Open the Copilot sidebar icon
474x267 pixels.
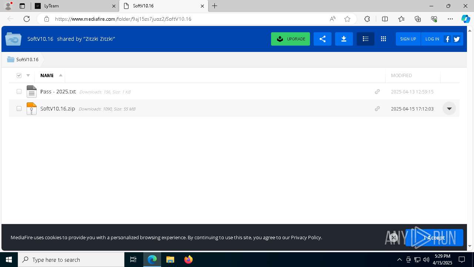tap(465, 19)
